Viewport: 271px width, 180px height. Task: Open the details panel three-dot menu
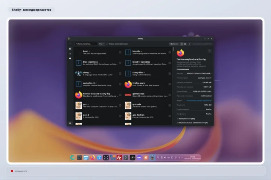[x=210, y=51]
